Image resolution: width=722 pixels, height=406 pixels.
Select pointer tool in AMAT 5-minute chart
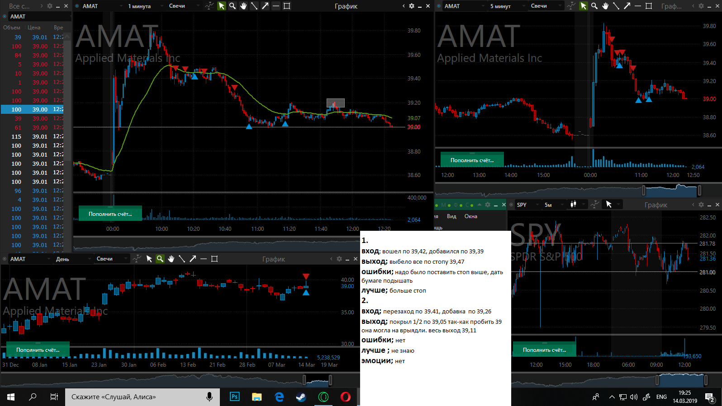coord(583,6)
